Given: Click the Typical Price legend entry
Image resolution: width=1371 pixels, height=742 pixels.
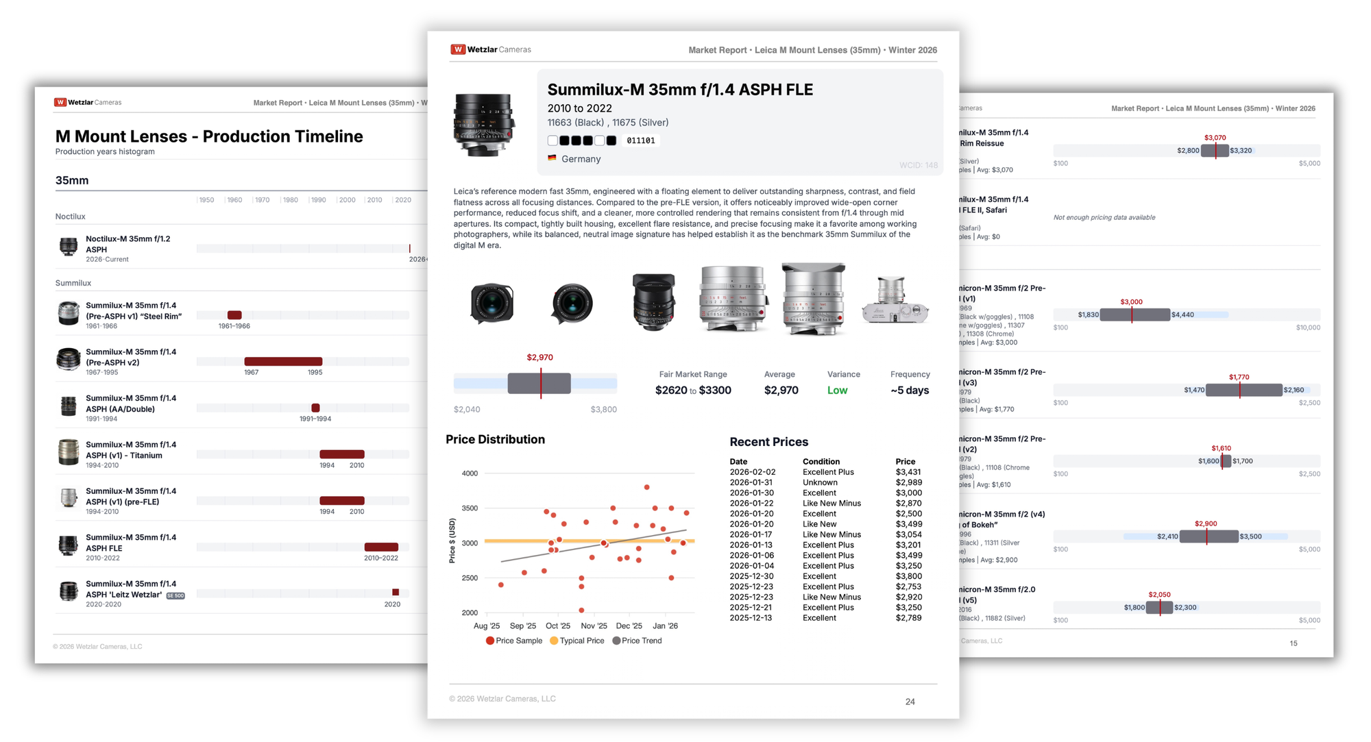Looking at the screenshot, I should (577, 641).
